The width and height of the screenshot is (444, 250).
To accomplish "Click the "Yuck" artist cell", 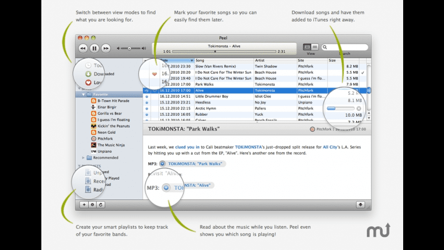I will click(x=259, y=114).
